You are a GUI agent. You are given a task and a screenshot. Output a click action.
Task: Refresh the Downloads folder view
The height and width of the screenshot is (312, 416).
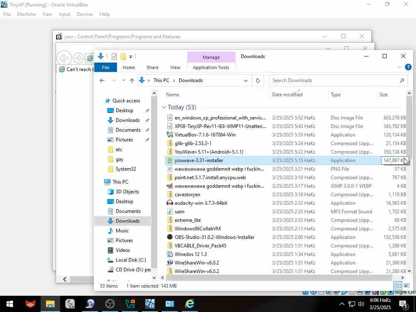258,80
